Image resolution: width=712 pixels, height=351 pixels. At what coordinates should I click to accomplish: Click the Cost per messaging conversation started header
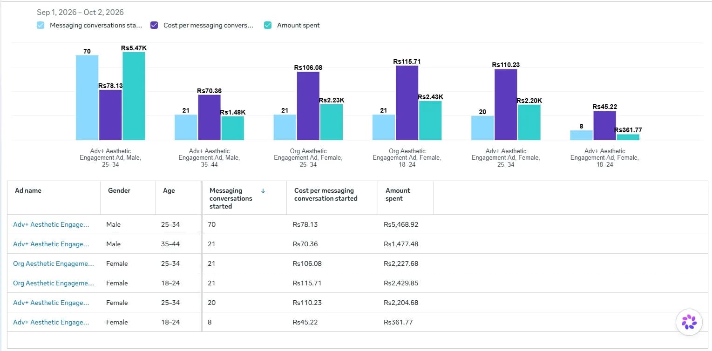point(332,198)
